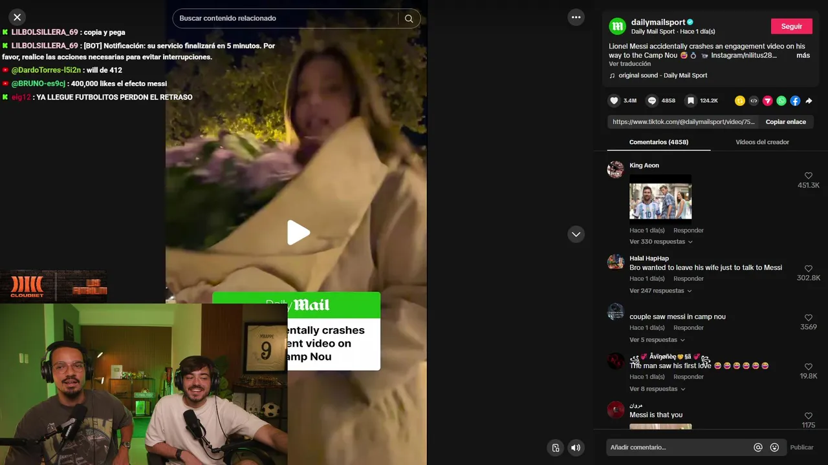This screenshot has height=465, width=828.
Task: Click the original sound music note
Action: (612, 76)
